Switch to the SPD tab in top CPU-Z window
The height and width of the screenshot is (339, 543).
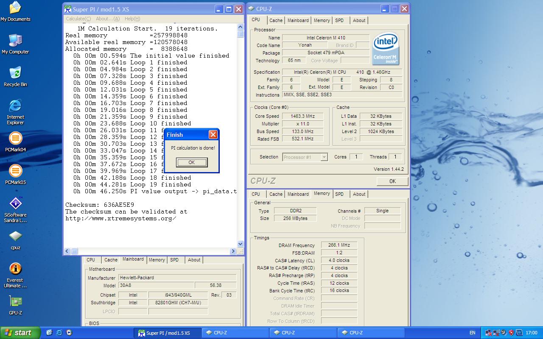coord(339,20)
